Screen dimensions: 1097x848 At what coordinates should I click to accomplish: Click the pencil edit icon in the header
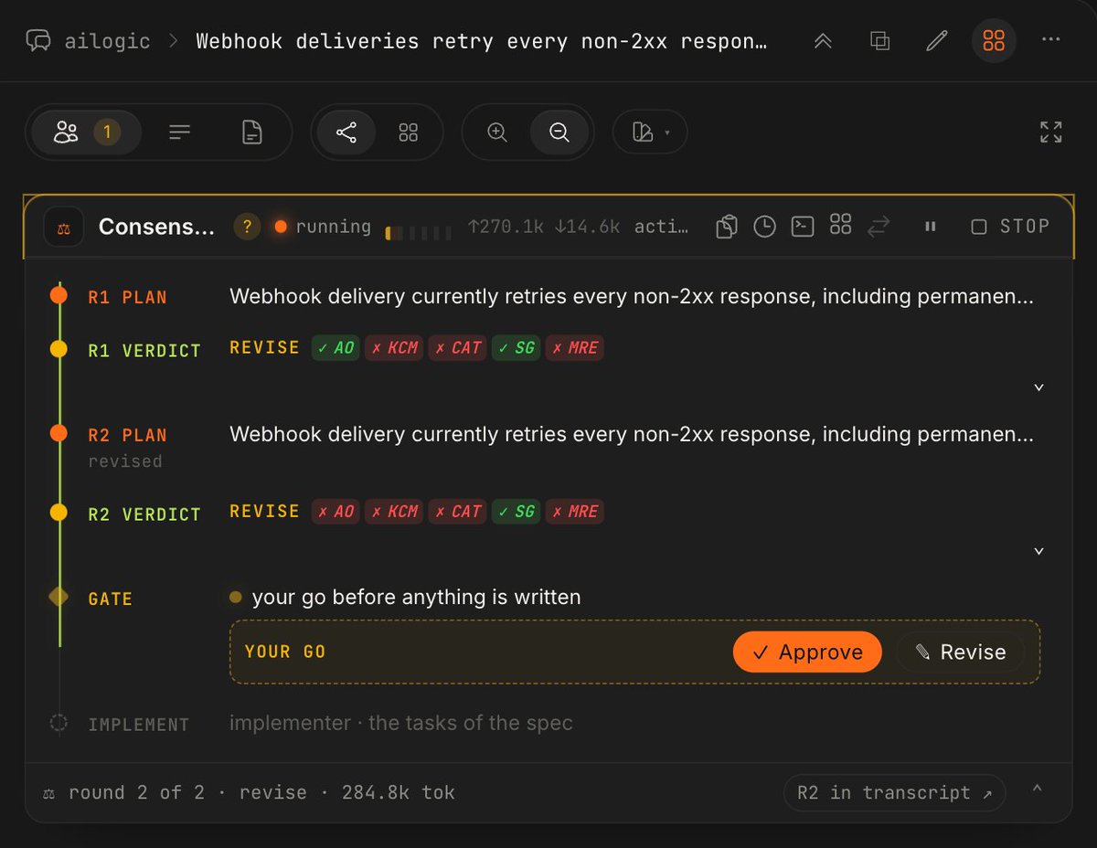point(936,41)
